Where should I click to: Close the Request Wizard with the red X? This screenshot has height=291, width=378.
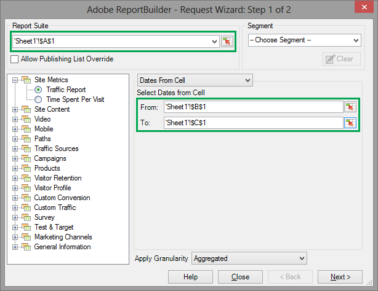pos(364,7)
